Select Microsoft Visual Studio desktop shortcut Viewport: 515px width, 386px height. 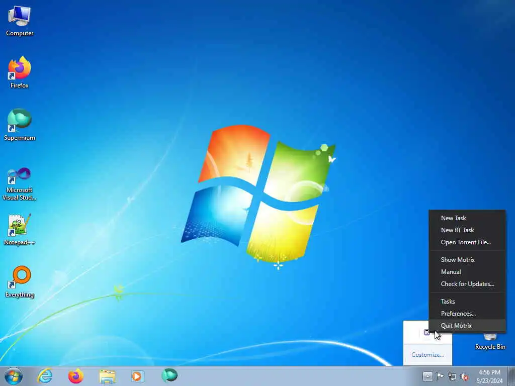tap(20, 184)
